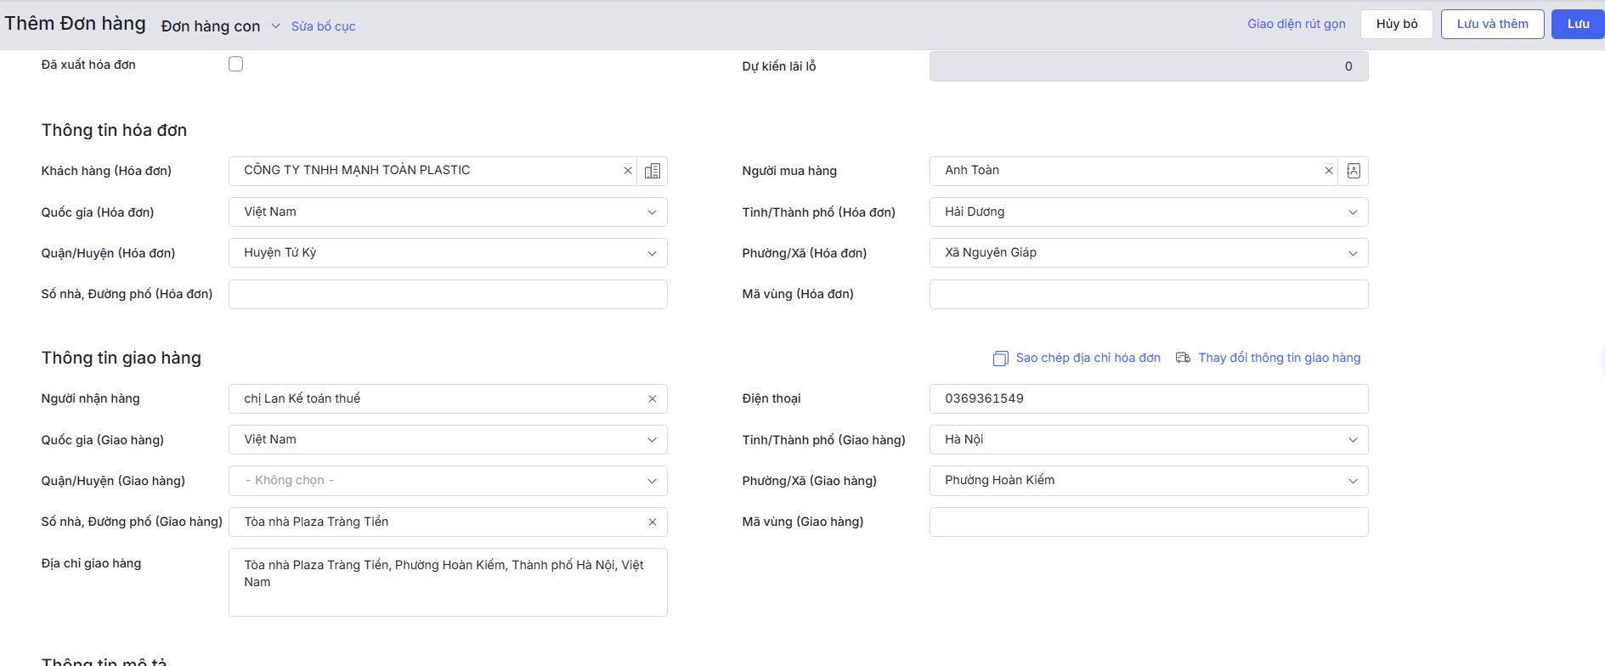Clear the Người mua hàng value Anh Toàn

(1329, 171)
